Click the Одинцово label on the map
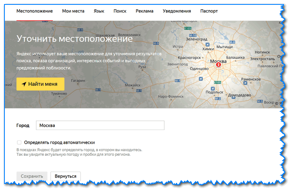Screen dimensions: 292x192 [199, 69]
